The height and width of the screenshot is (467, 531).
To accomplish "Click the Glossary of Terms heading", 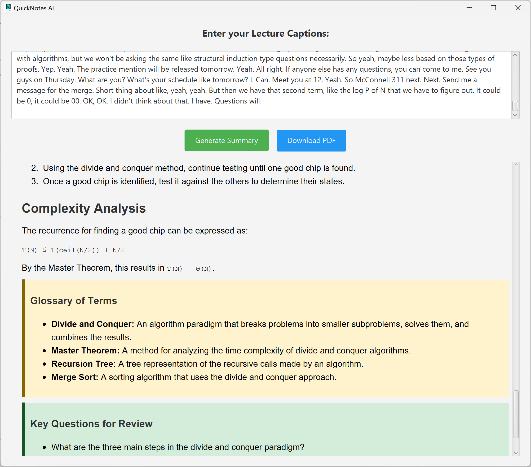I will coord(74,301).
